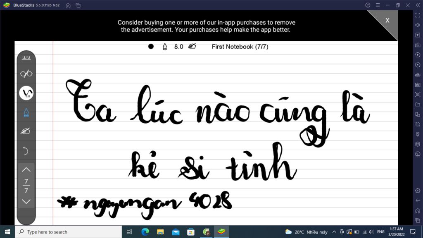Click the Meet Now tray icon
The width and height of the screenshot is (423, 238).
click(x=342, y=232)
